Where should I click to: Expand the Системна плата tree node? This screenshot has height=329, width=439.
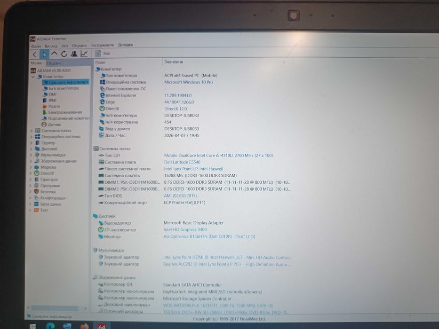coord(32,131)
